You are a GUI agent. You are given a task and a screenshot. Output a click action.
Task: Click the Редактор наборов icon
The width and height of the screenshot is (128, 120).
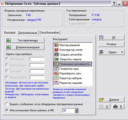tap(56, 78)
